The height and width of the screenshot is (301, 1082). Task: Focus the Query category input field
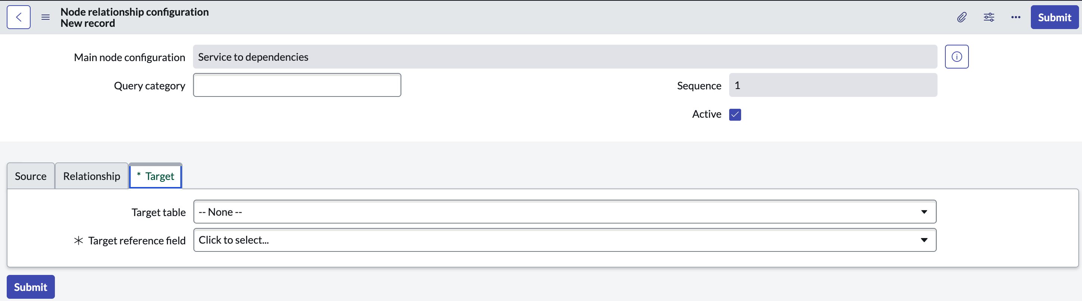297,85
